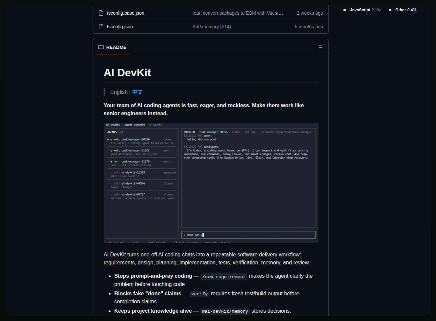The width and height of the screenshot is (436, 321).
Task: Click the '2 weeks ago' timestamp
Action: click(310, 13)
